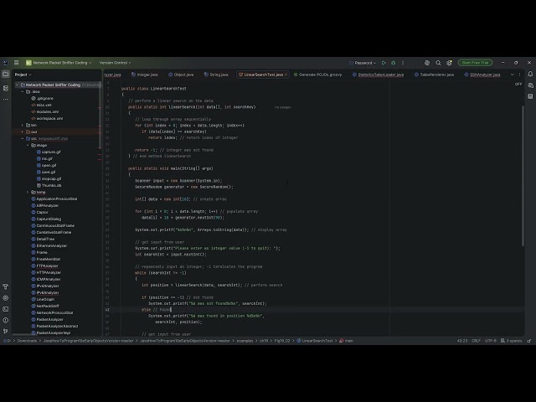
Task: Open the AI chat tool window
Action: pyautogui.click(x=530, y=85)
